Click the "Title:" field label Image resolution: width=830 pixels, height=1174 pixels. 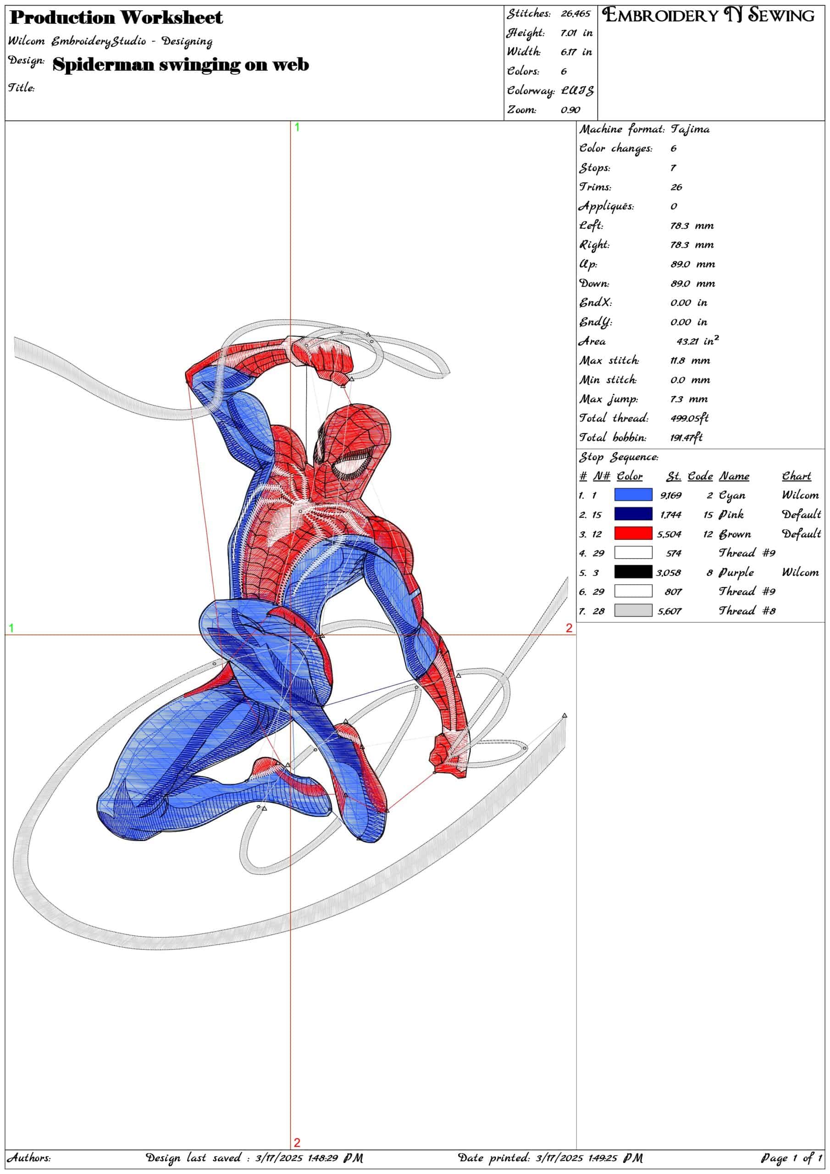pos(22,88)
